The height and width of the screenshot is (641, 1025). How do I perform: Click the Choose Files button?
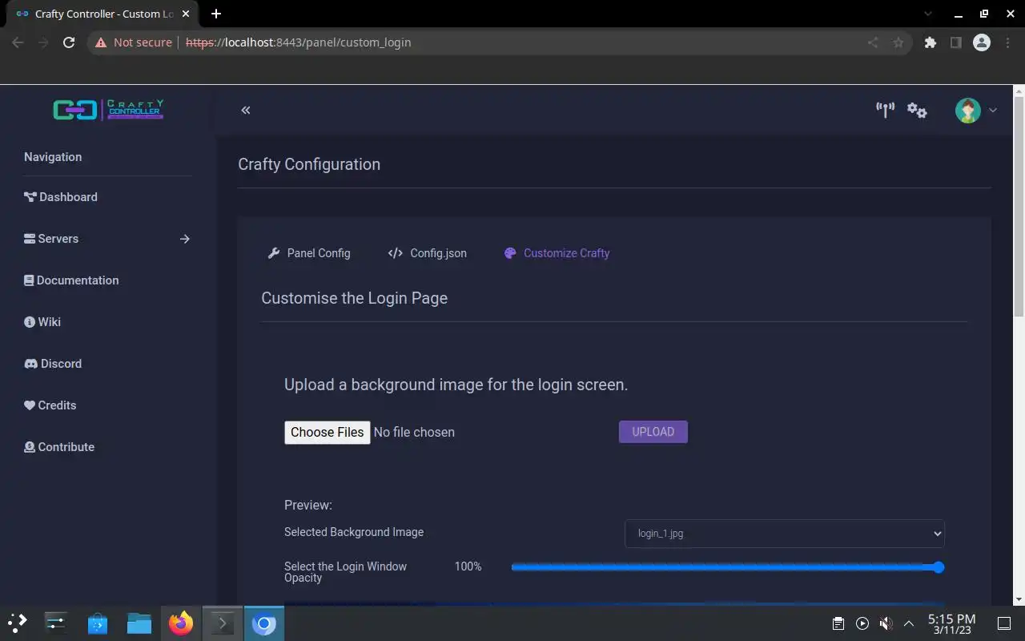[328, 432]
